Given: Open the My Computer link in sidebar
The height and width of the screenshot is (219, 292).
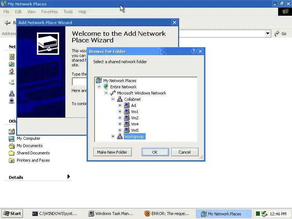Looking at the screenshot, I should coord(28,138).
